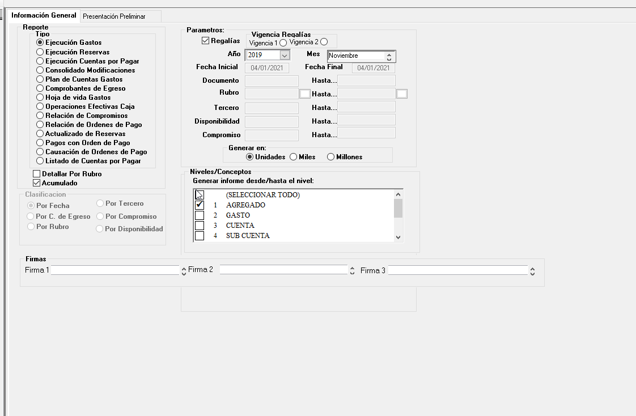The height and width of the screenshot is (416, 636).
Task: Open the Año dropdown list
Action: [285, 56]
